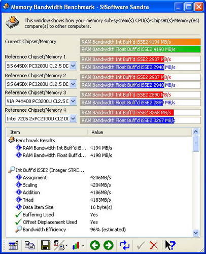Open Reference Chipset/Memory 1 dropdown
The height and width of the screenshot is (254, 206).
pos(73,66)
